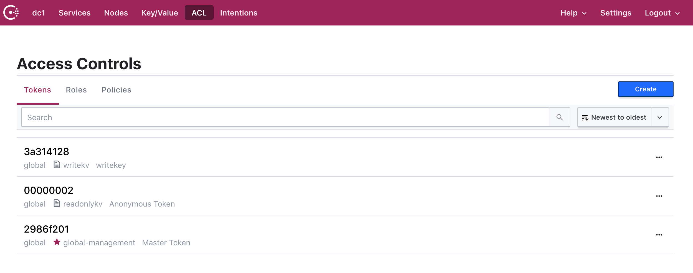Screen dimensions: 693x273
Task: Switch to the Policies tab
Action: [x=116, y=90]
